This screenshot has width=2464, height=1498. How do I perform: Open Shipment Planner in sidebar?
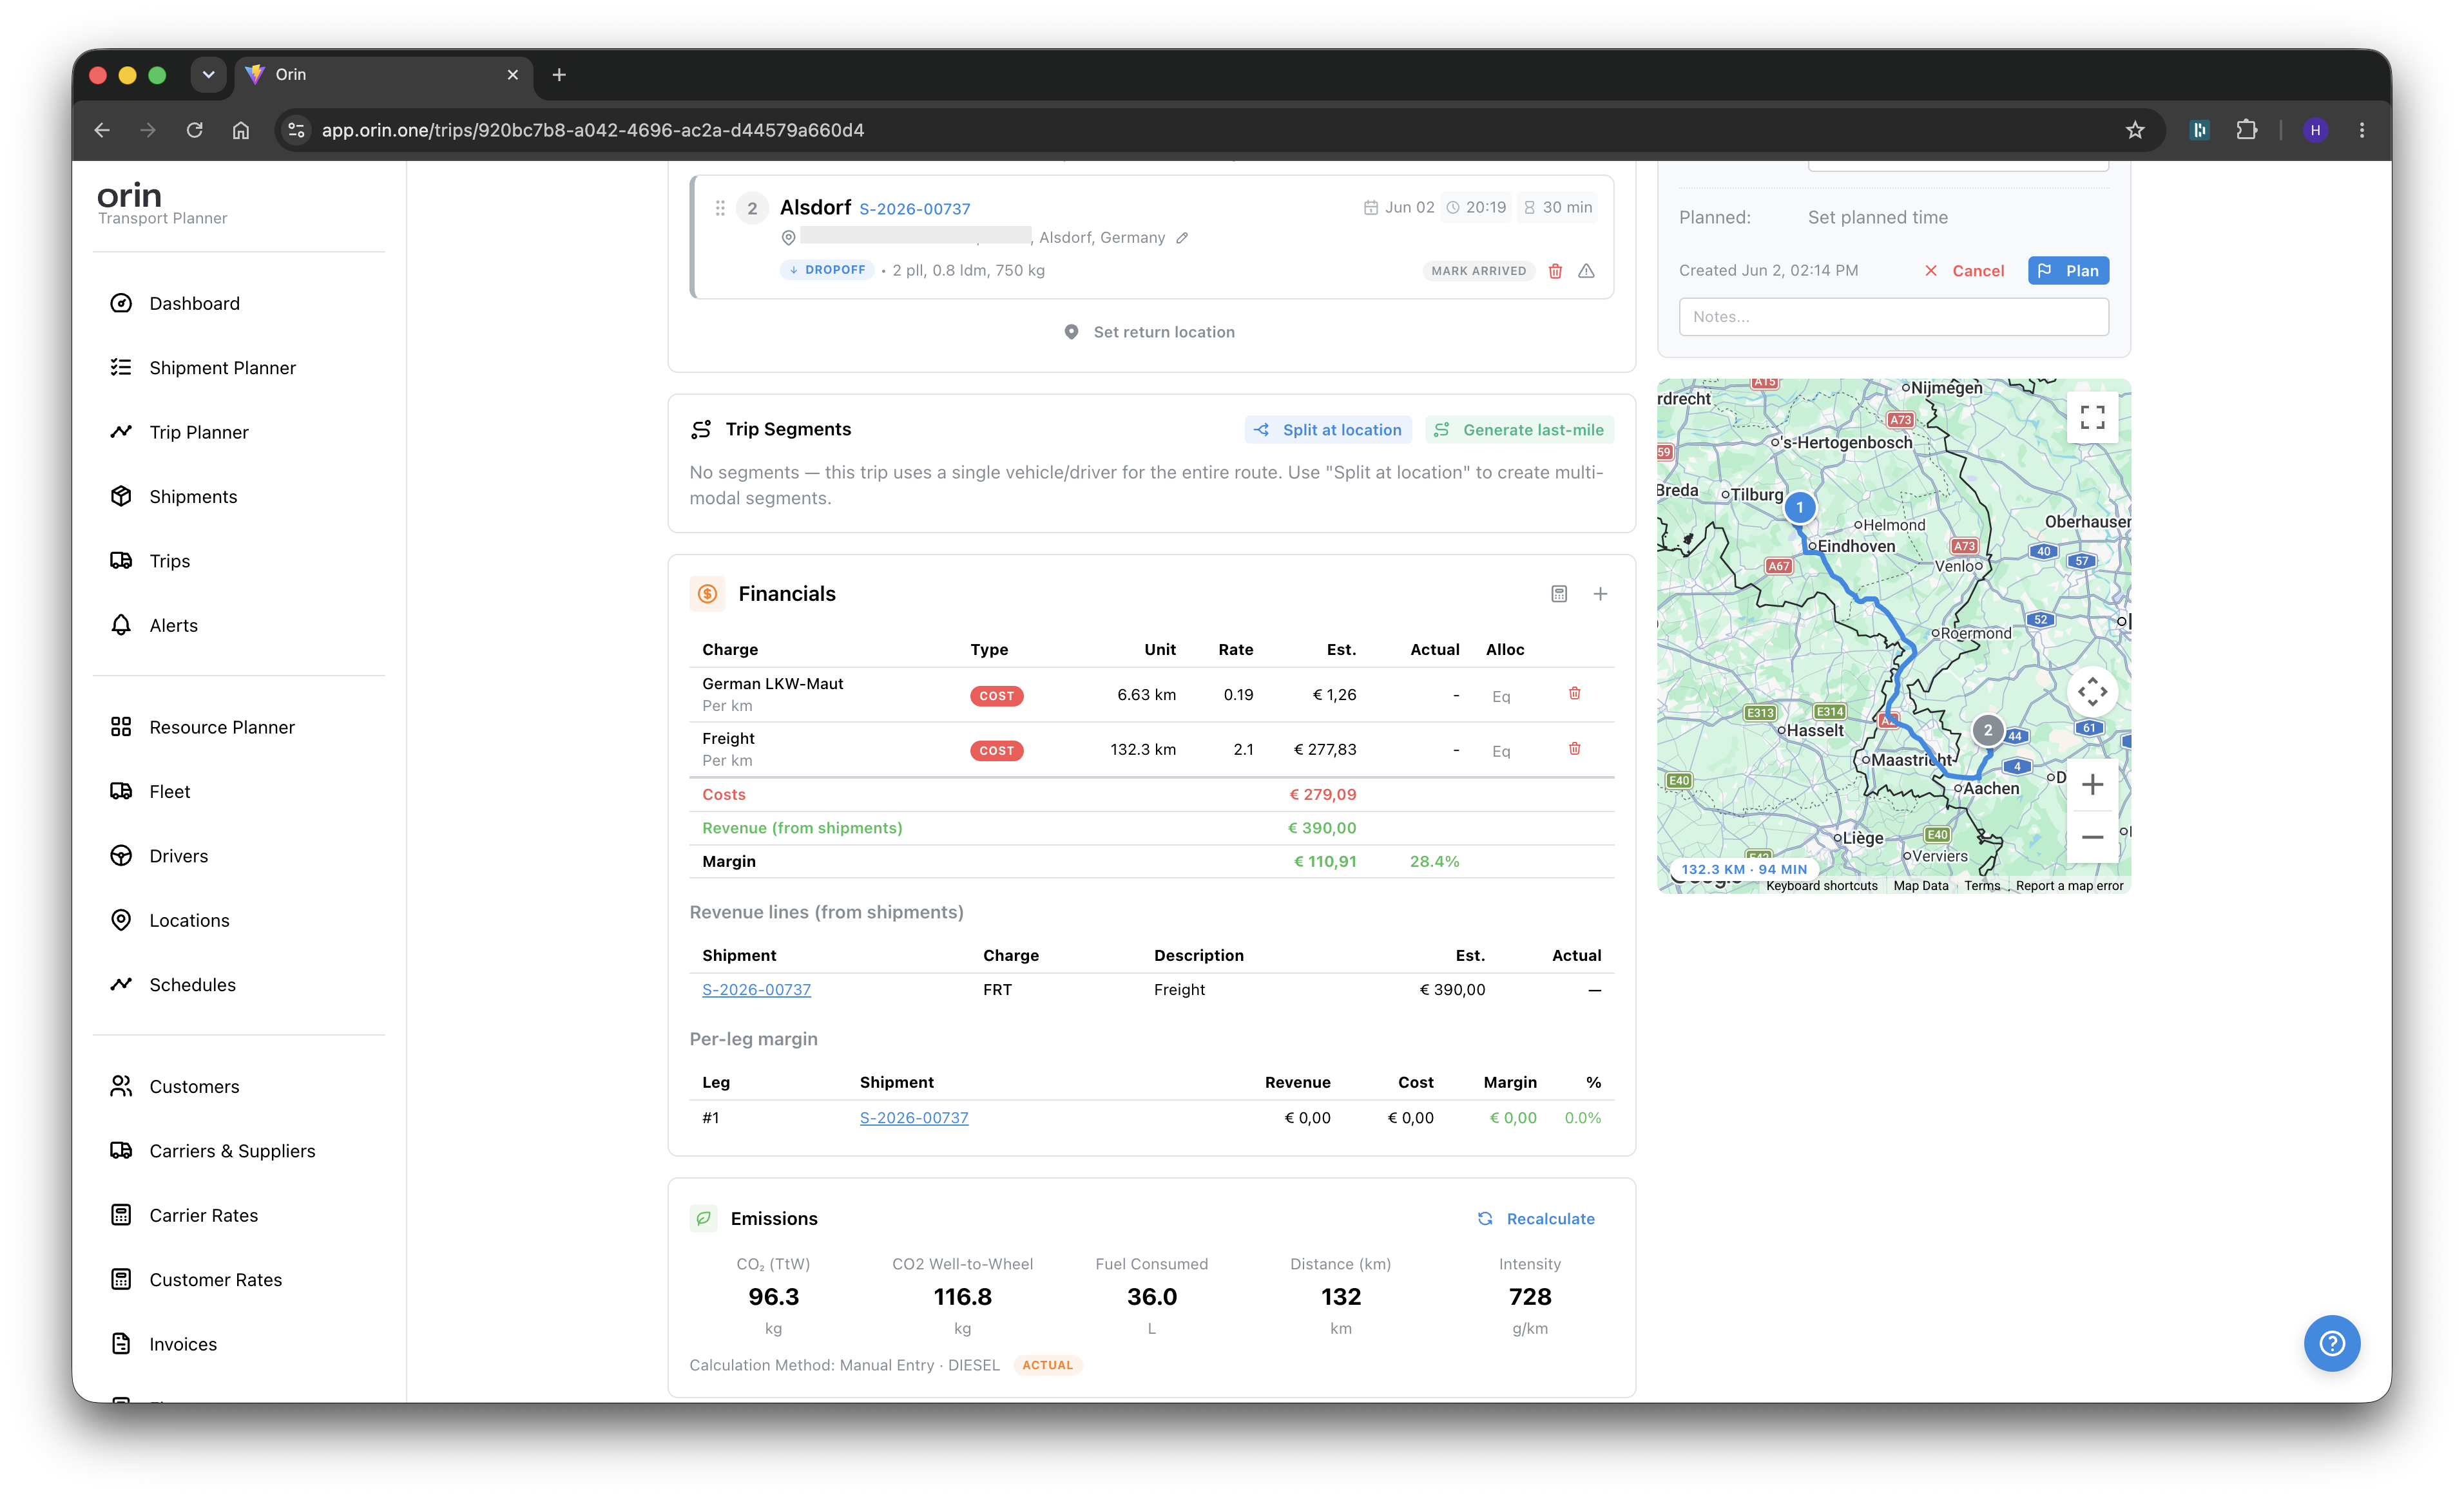pos(222,368)
